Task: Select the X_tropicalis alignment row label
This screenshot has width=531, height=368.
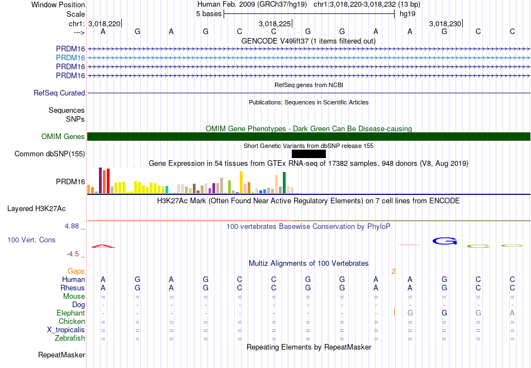Action: pos(66,330)
